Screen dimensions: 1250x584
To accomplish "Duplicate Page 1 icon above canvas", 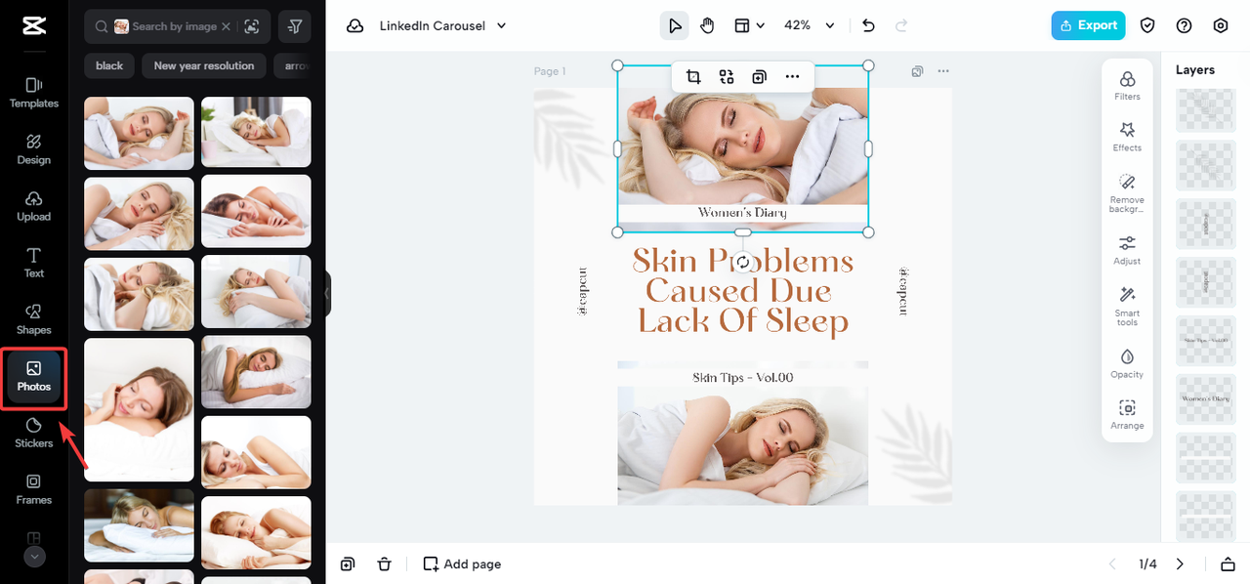I will pyautogui.click(x=917, y=71).
